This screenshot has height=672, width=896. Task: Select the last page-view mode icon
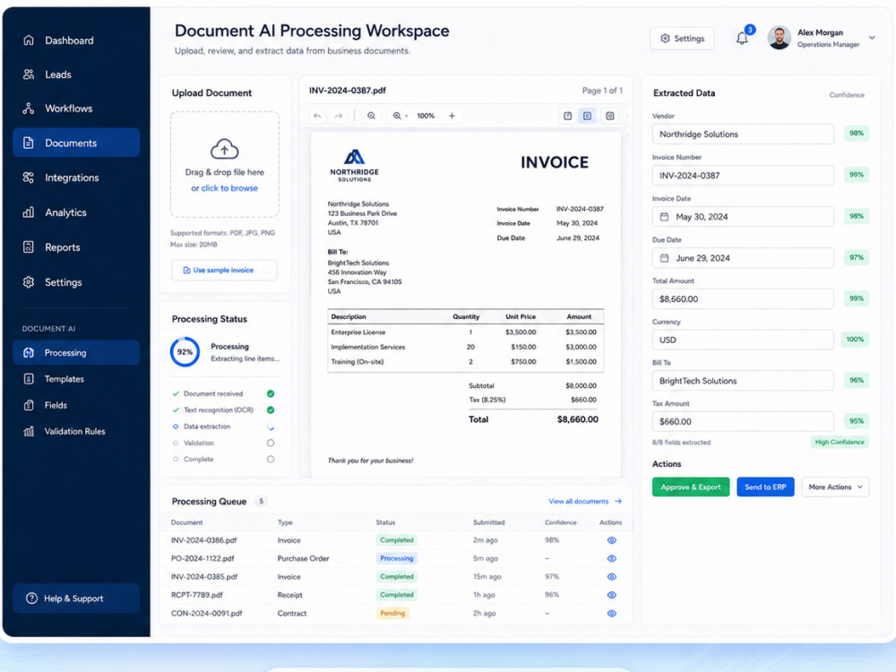(x=609, y=116)
